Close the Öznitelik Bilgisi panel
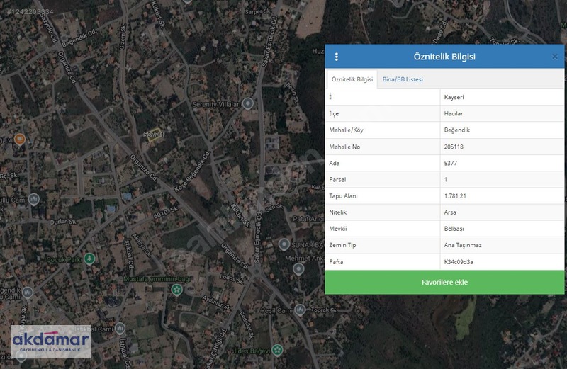 (555, 57)
